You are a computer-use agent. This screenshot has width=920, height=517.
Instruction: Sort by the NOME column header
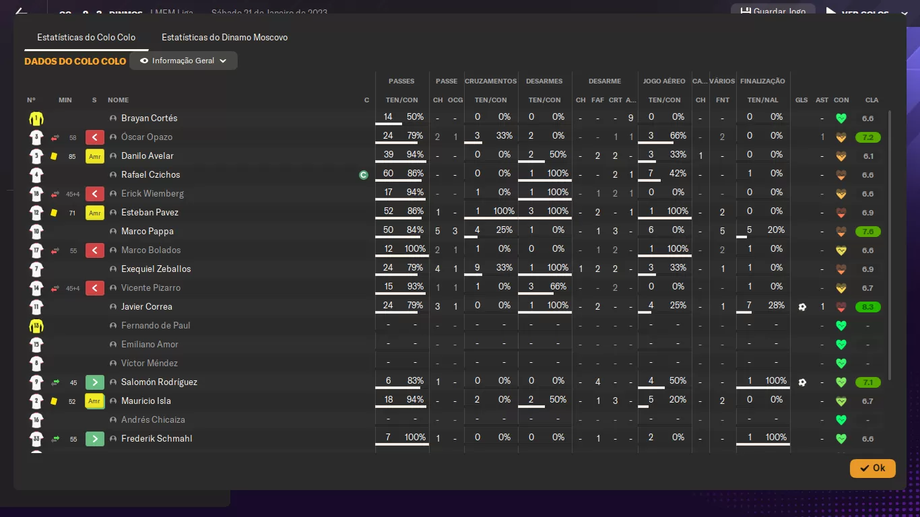pos(118,100)
